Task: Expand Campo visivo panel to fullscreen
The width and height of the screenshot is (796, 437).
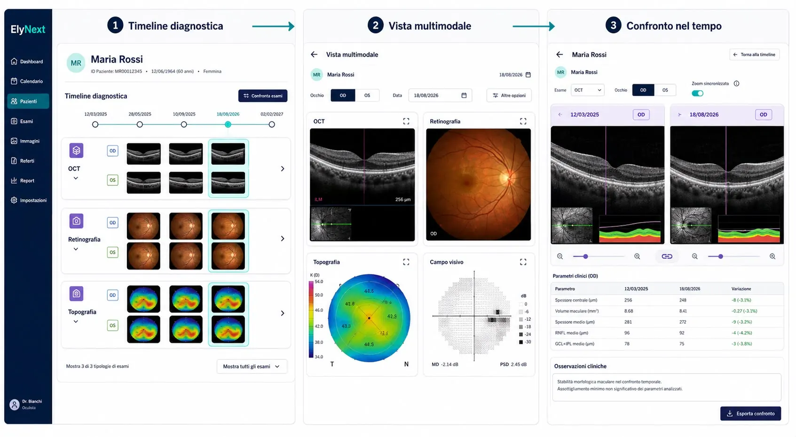Action: pos(523,262)
